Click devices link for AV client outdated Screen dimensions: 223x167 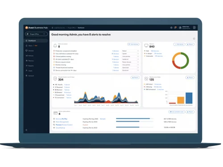[x=115, y=59]
